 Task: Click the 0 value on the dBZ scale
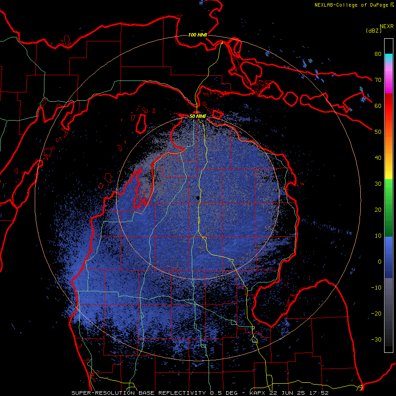click(380, 262)
